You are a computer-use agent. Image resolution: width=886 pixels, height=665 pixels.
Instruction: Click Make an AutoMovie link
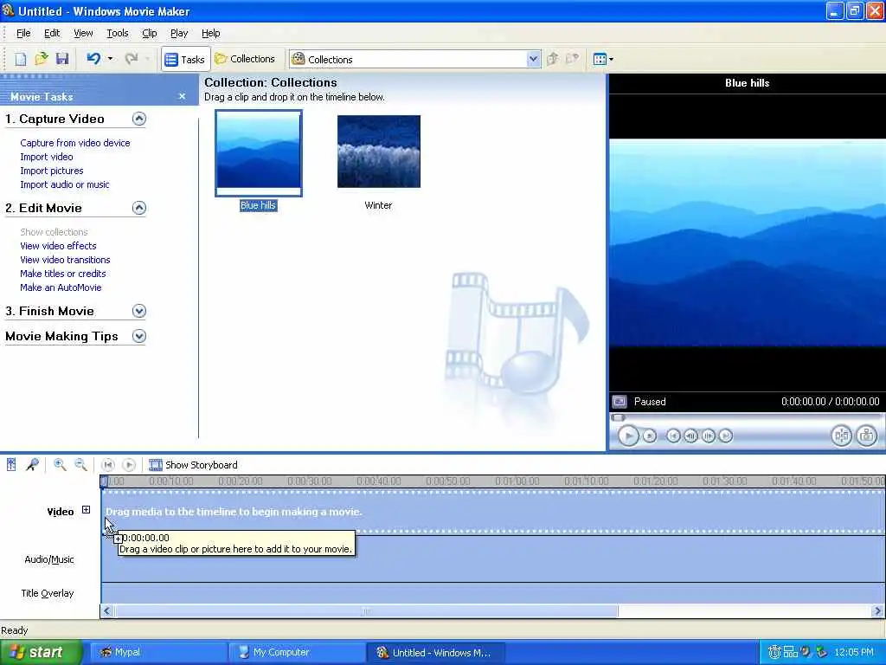pos(61,287)
